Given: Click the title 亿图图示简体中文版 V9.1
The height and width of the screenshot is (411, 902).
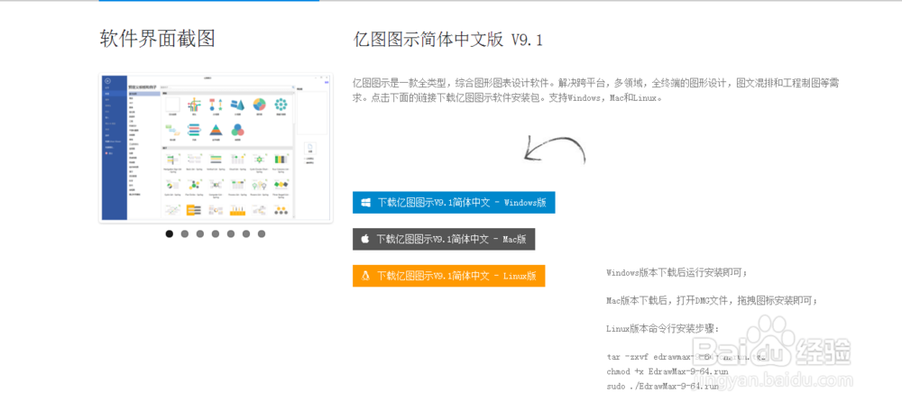Looking at the screenshot, I should [x=447, y=40].
